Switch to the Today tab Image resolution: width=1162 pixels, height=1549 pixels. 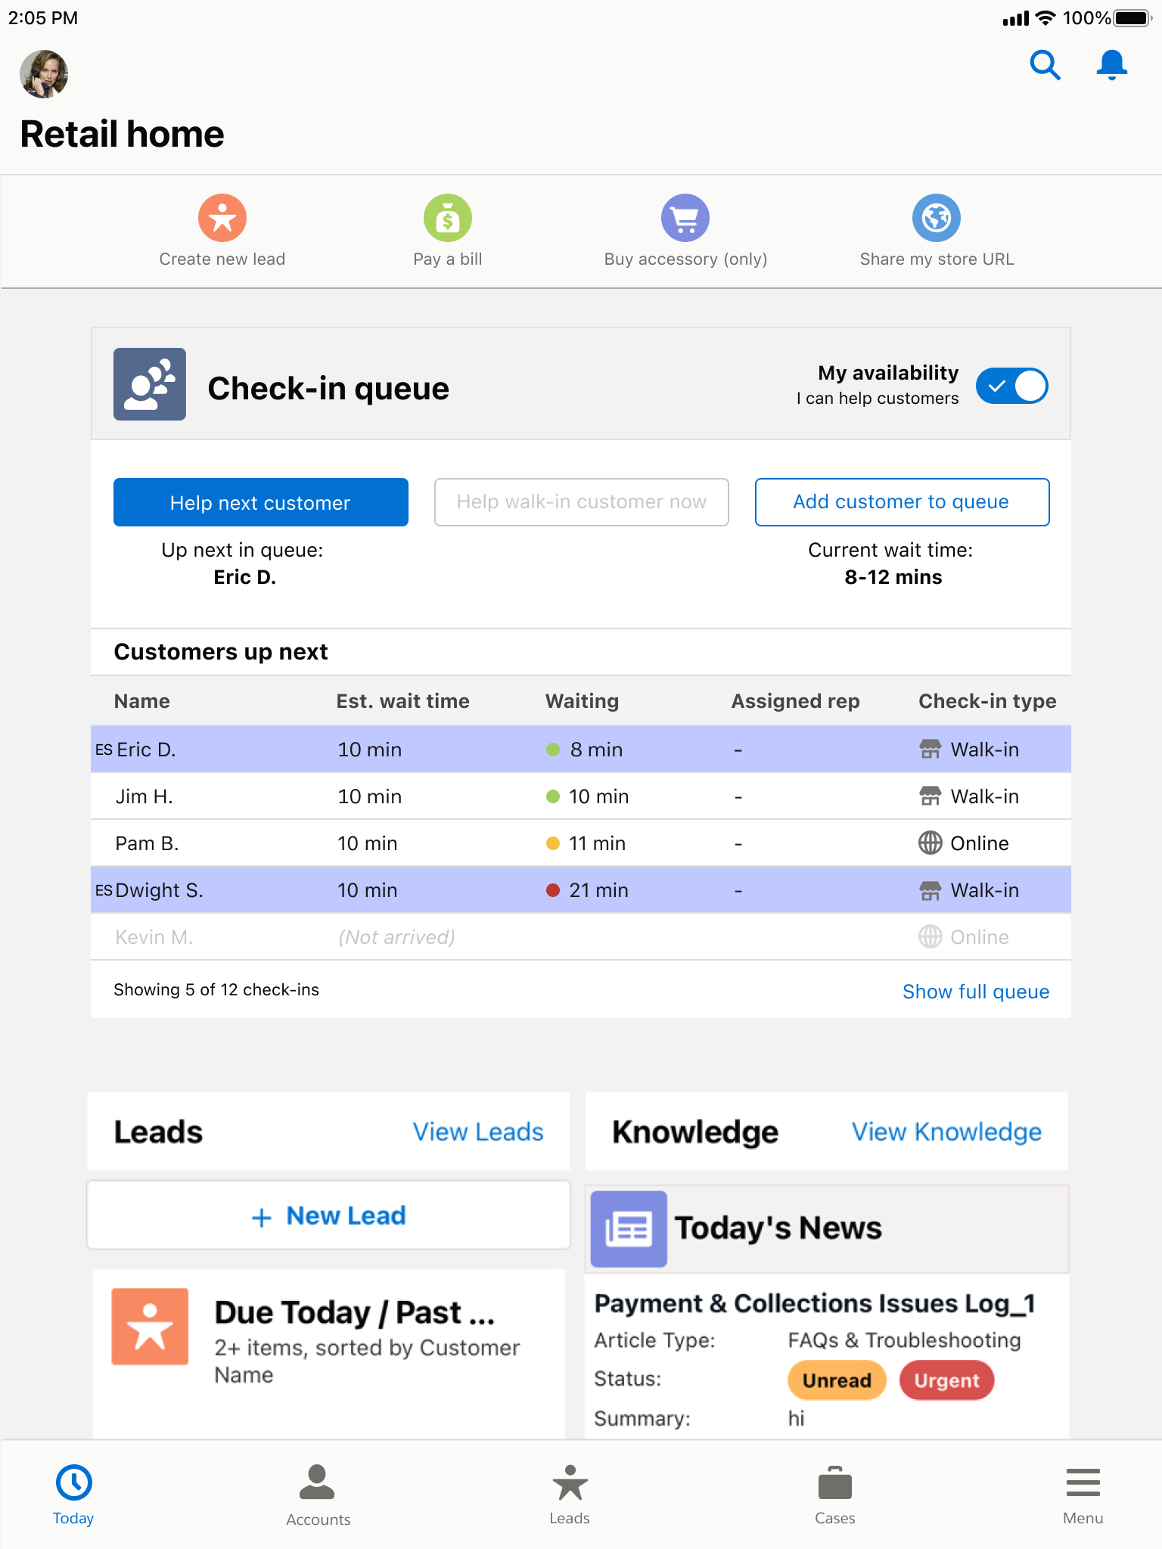click(73, 1495)
